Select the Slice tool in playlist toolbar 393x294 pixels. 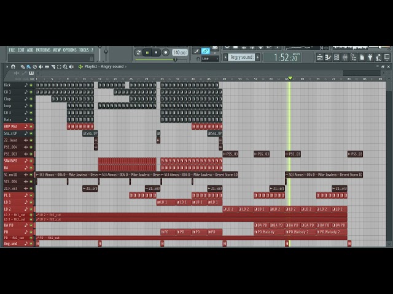[x=53, y=67]
